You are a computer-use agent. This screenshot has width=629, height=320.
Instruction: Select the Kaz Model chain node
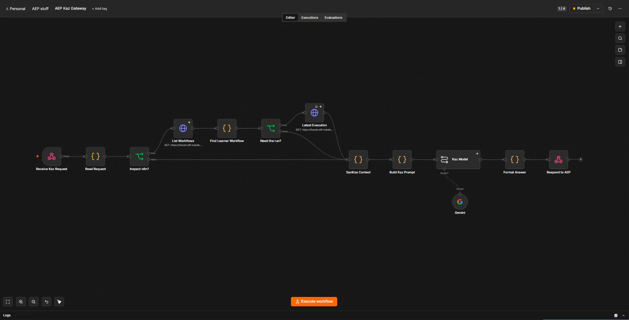pos(458,160)
